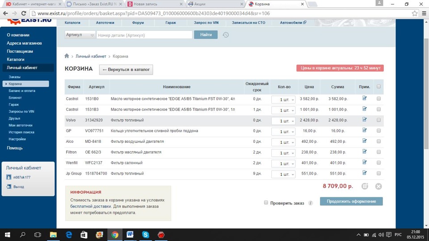Open Записаться на СТО menu item
Image resolution: width=429 pixels, height=241 pixels.
(248, 23)
